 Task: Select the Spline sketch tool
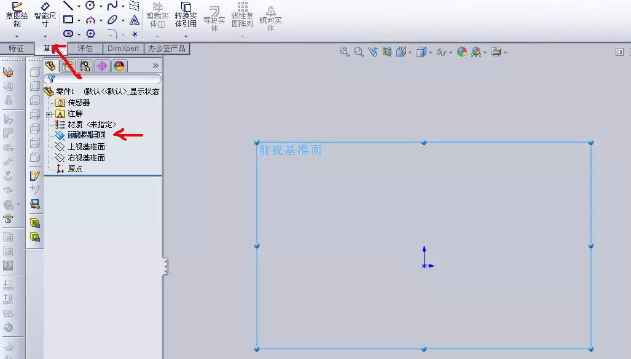[112, 6]
